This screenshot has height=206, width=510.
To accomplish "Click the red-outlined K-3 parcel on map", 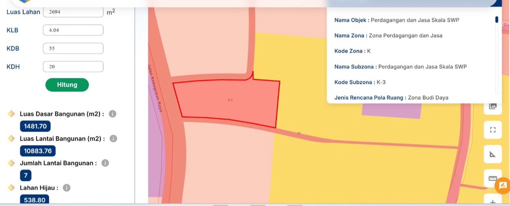I will pos(229,101).
